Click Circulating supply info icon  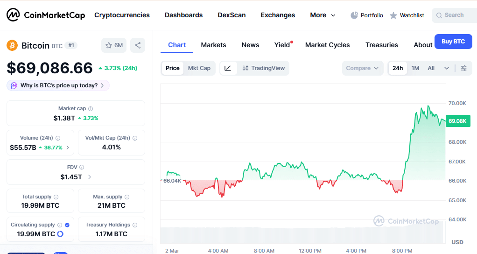click(x=60, y=225)
